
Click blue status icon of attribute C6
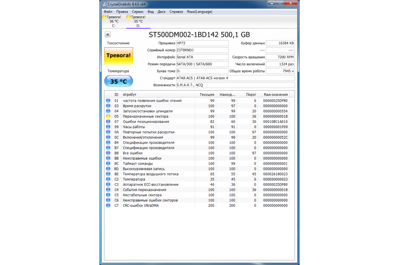108,200
